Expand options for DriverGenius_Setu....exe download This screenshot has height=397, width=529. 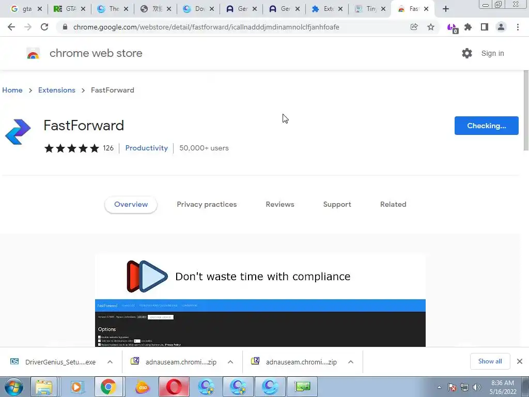110,362
